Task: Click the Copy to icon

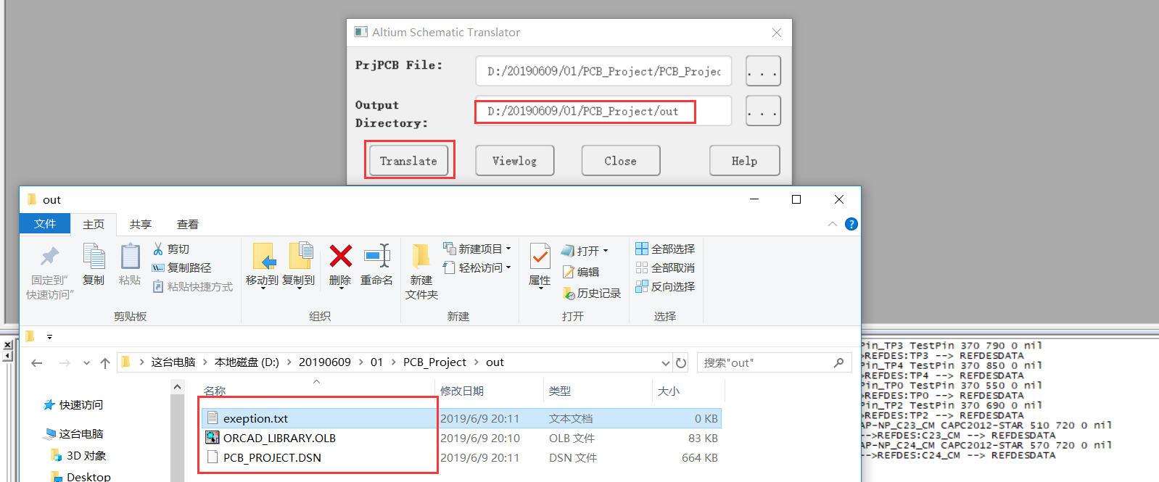Action: 299,257
